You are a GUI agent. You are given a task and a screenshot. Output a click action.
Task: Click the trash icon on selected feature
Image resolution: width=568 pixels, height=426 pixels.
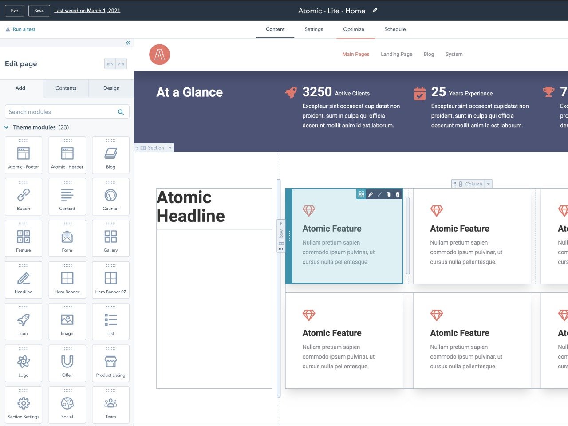coord(398,194)
